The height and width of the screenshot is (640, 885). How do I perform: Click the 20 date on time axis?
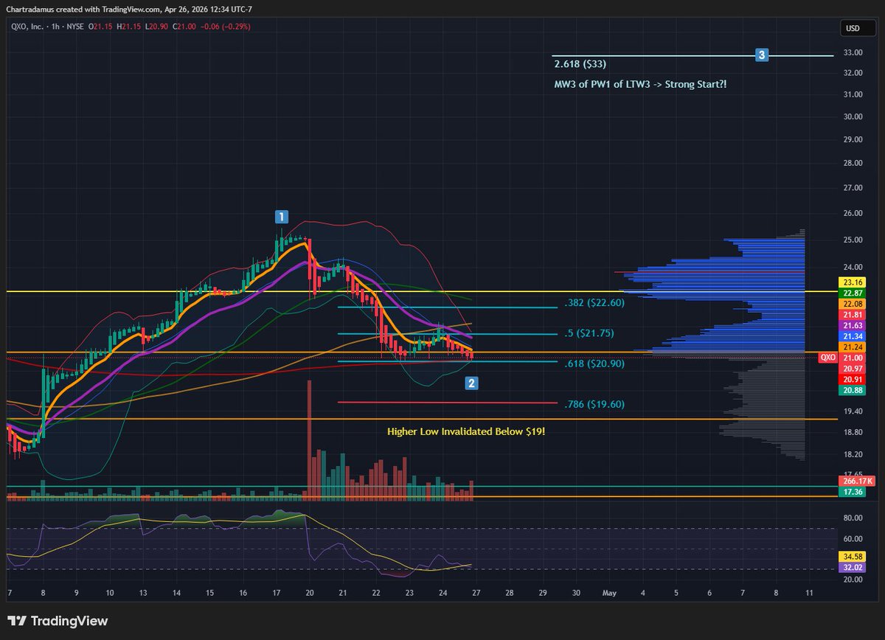(x=310, y=592)
